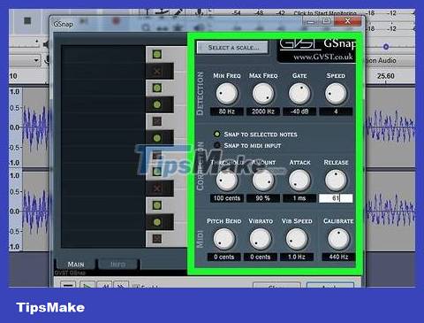Image resolution: width=424 pixels, height=323 pixels.
Task: Click the Audacity Stop button
Action: pos(27,20)
